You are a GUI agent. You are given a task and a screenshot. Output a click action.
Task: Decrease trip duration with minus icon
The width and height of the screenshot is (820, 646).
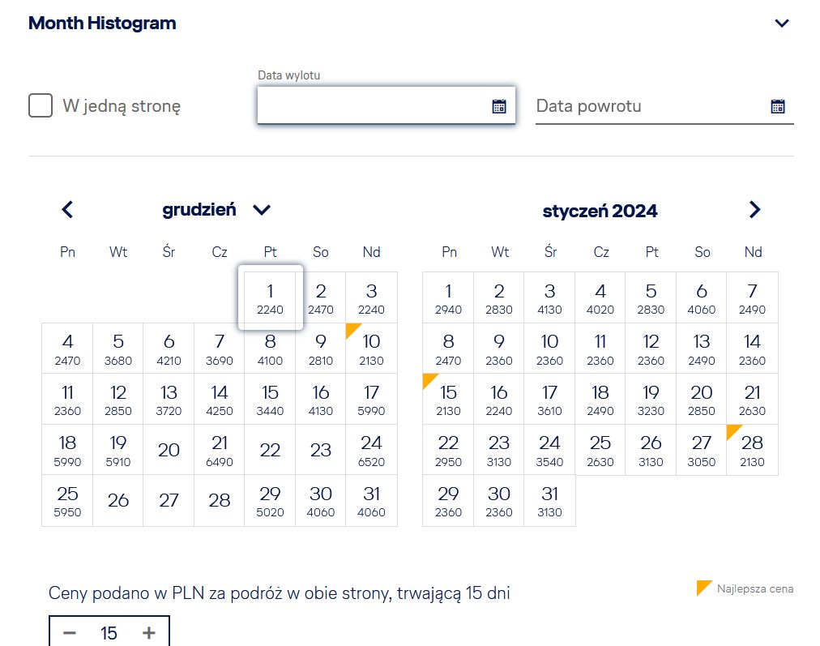70,633
